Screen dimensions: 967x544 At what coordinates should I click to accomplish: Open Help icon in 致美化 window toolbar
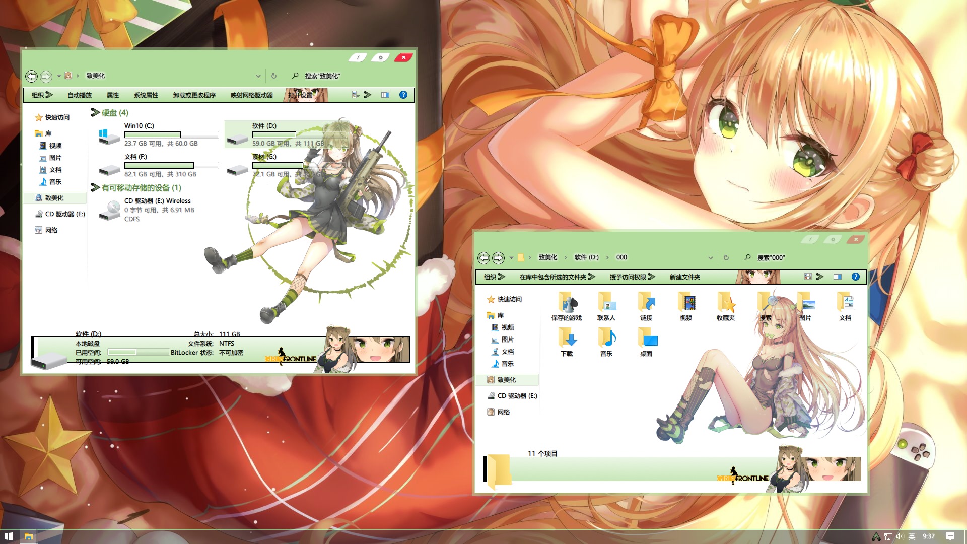tap(403, 95)
